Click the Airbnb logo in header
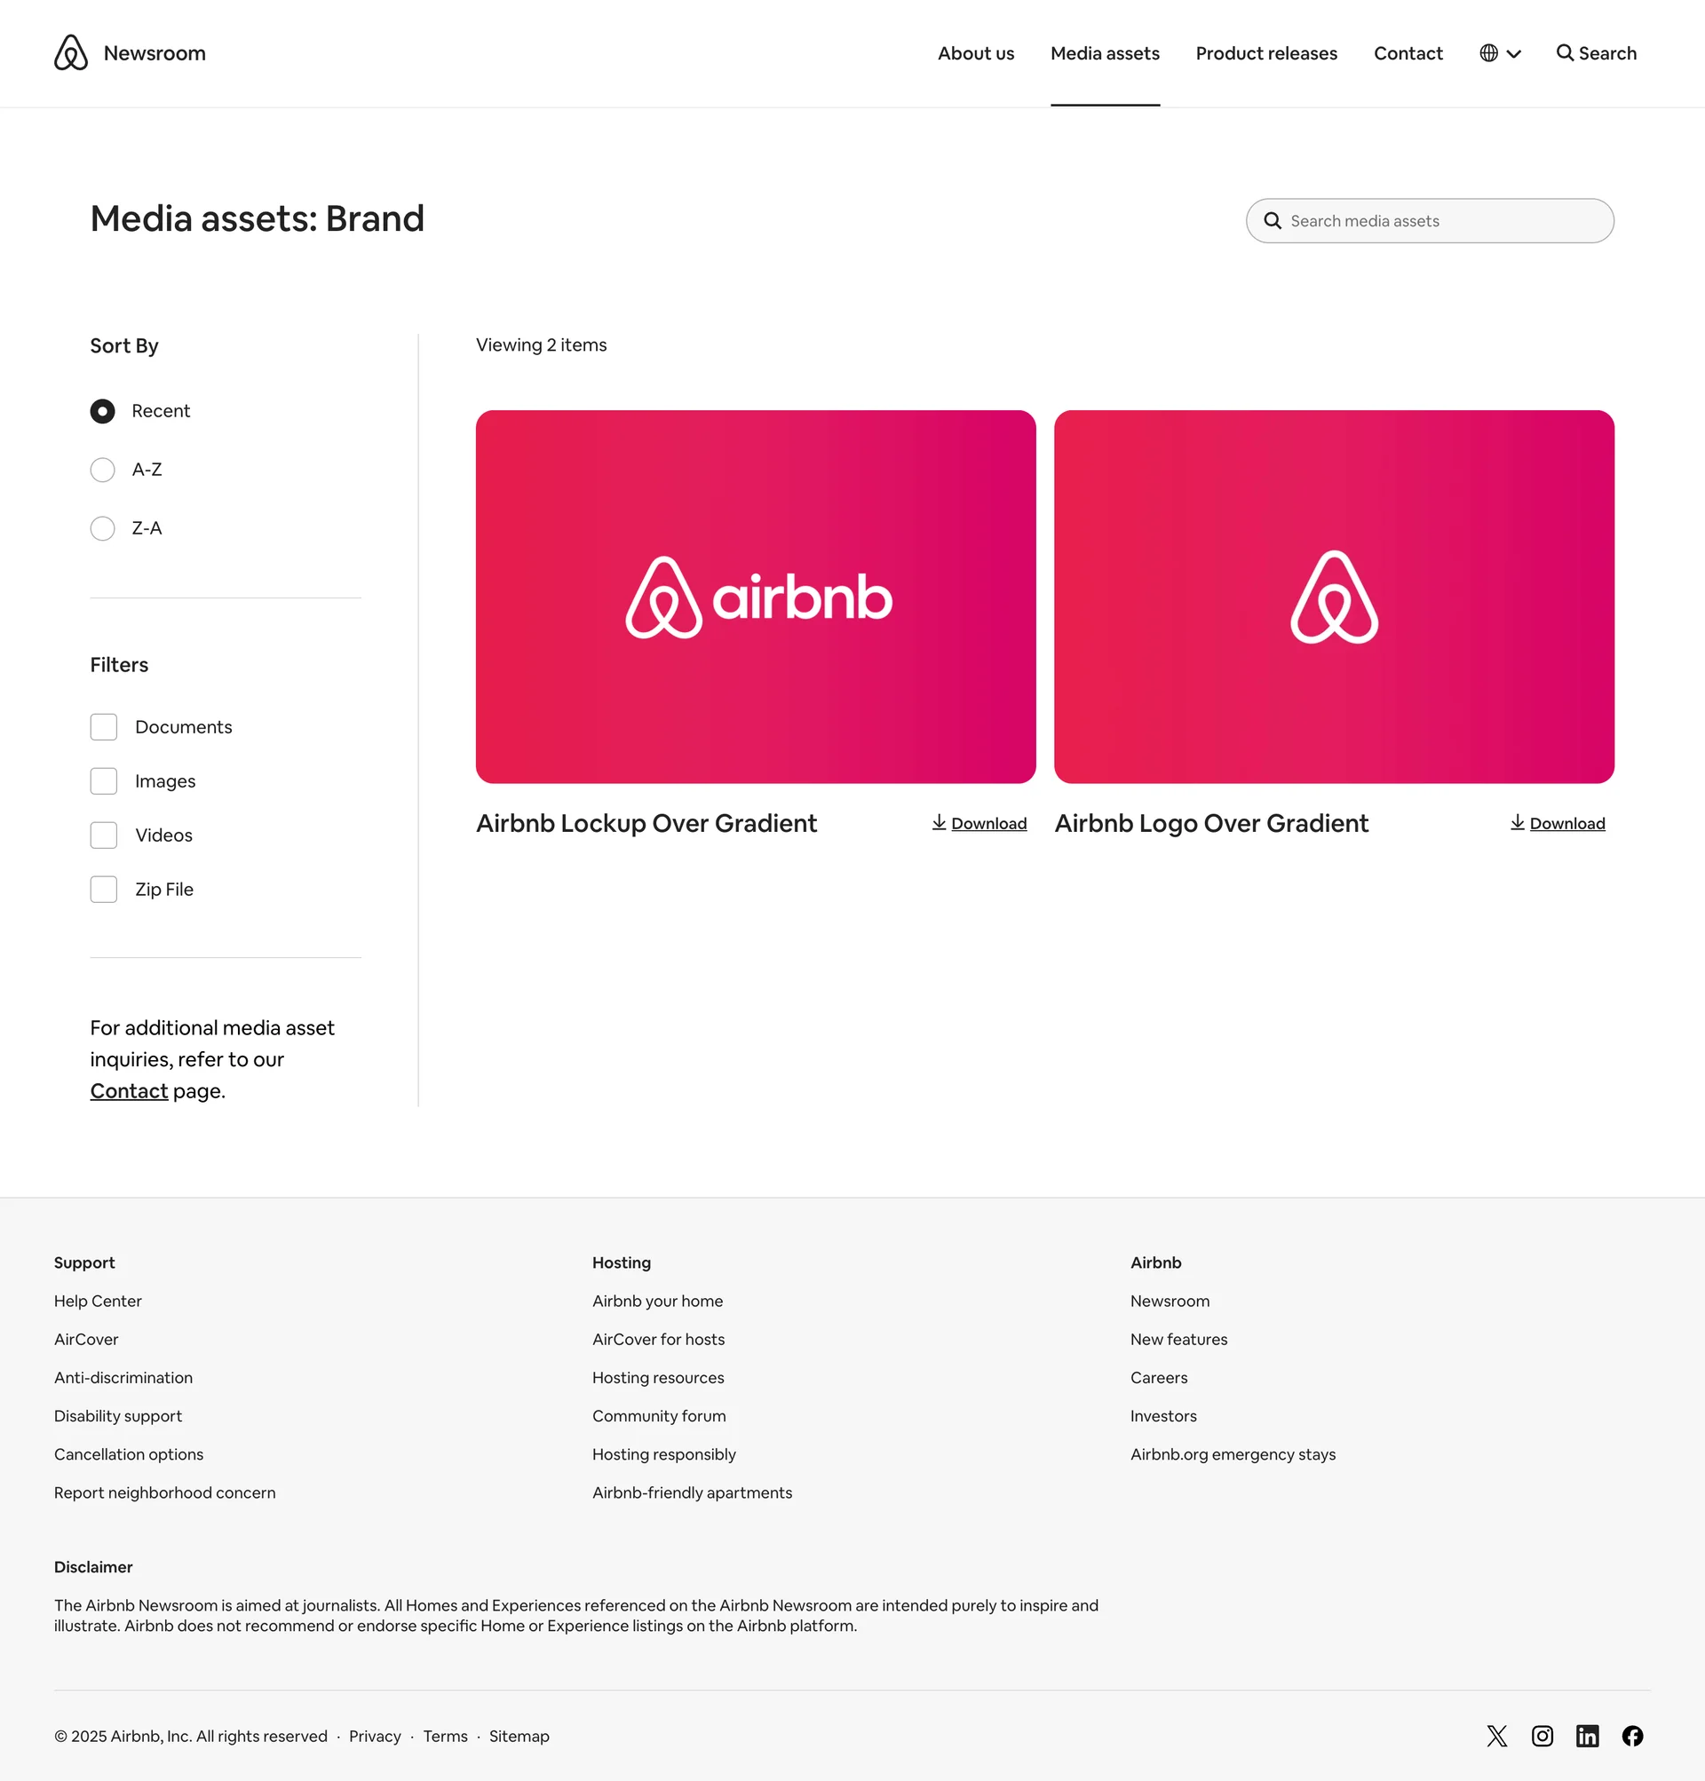1705x1781 pixels. [71, 52]
